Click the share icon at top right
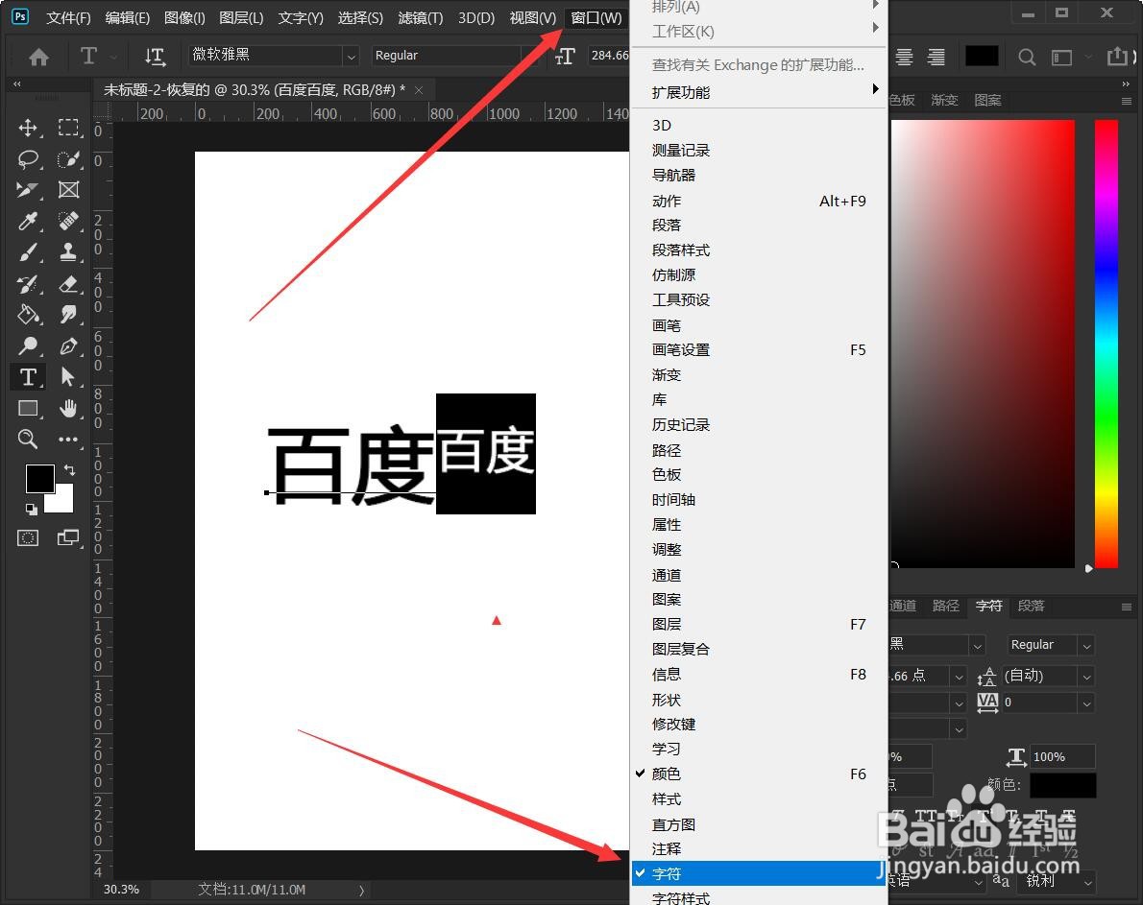Image resolution: width=1143 pixels, height=905 pixels. pyautogui.click(x=1116, y=56)
